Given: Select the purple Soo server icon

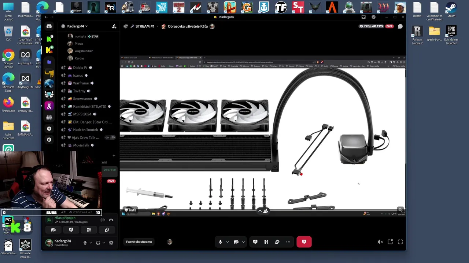Looking at the screenshot, I should [x=49, y=106].
